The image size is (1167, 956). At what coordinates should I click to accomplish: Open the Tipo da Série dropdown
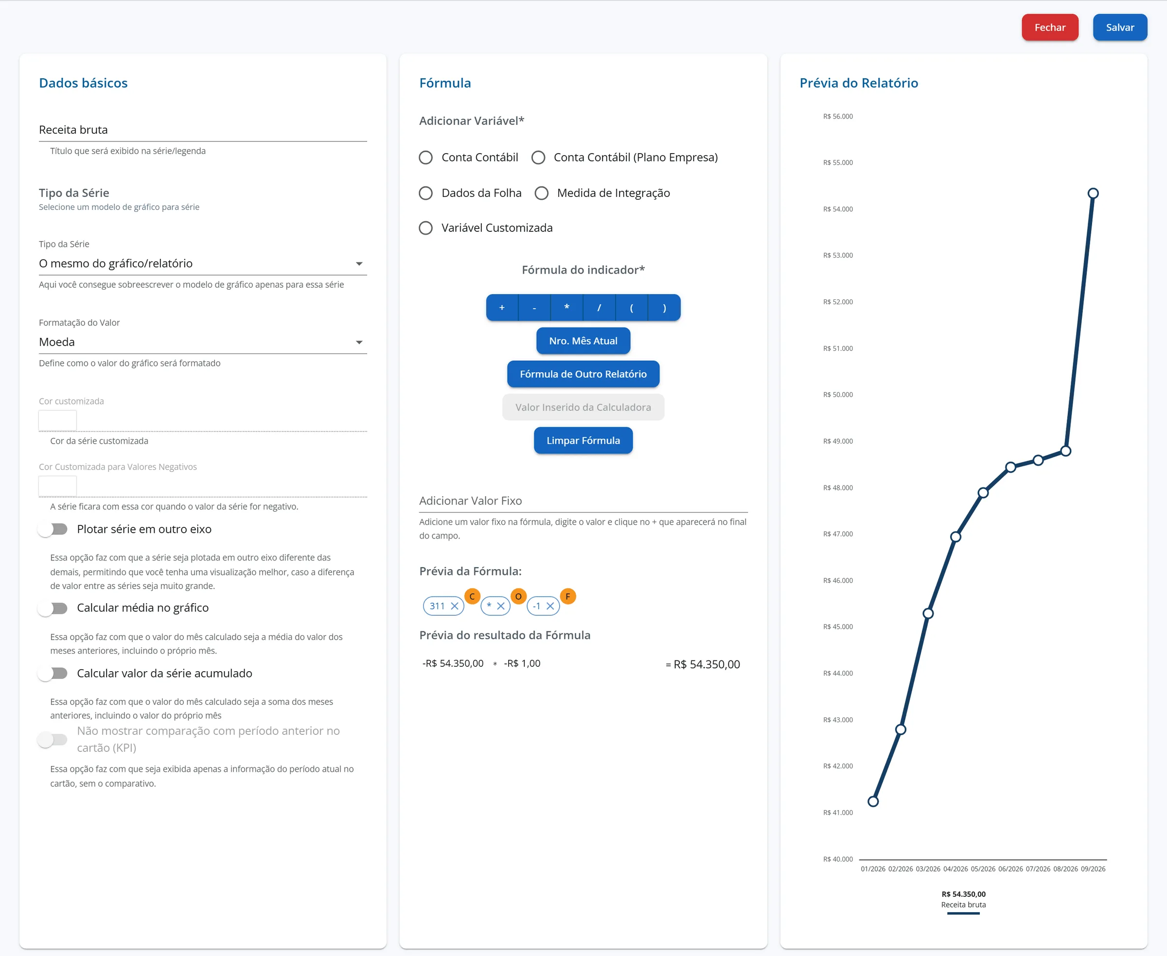point(203,264)
